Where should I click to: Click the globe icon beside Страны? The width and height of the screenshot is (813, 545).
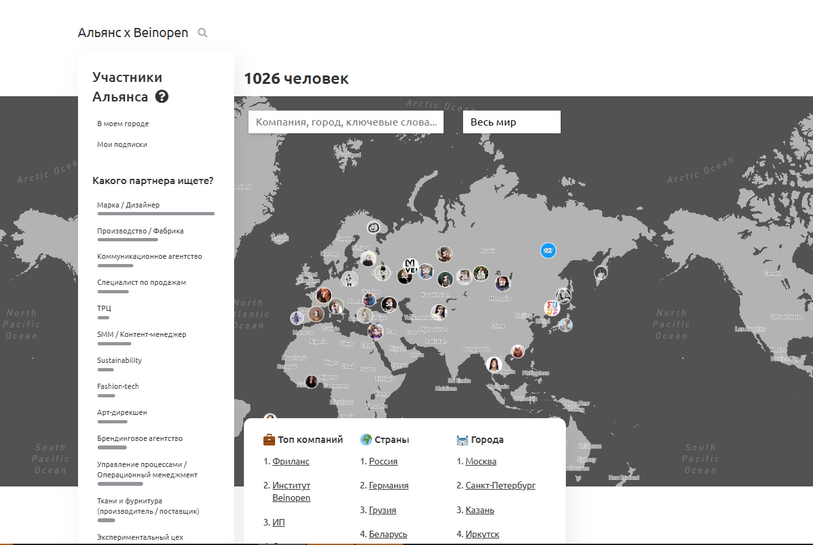366,440
